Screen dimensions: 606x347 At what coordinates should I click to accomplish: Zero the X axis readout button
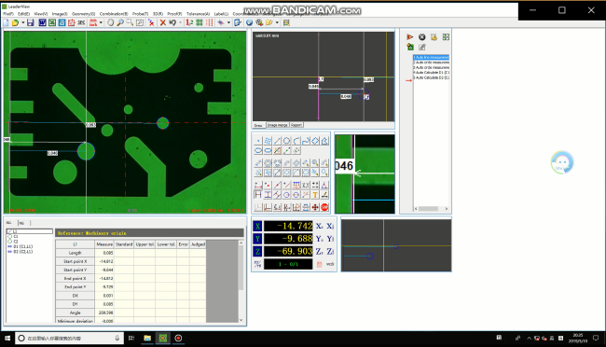pyautogui.click(x=319, y=227)
